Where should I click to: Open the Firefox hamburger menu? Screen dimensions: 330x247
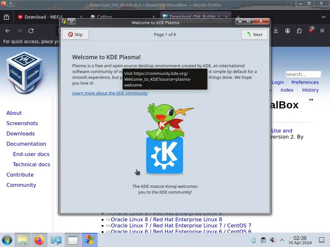322,31
